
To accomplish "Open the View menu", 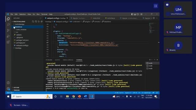I will tap(29, 14).
